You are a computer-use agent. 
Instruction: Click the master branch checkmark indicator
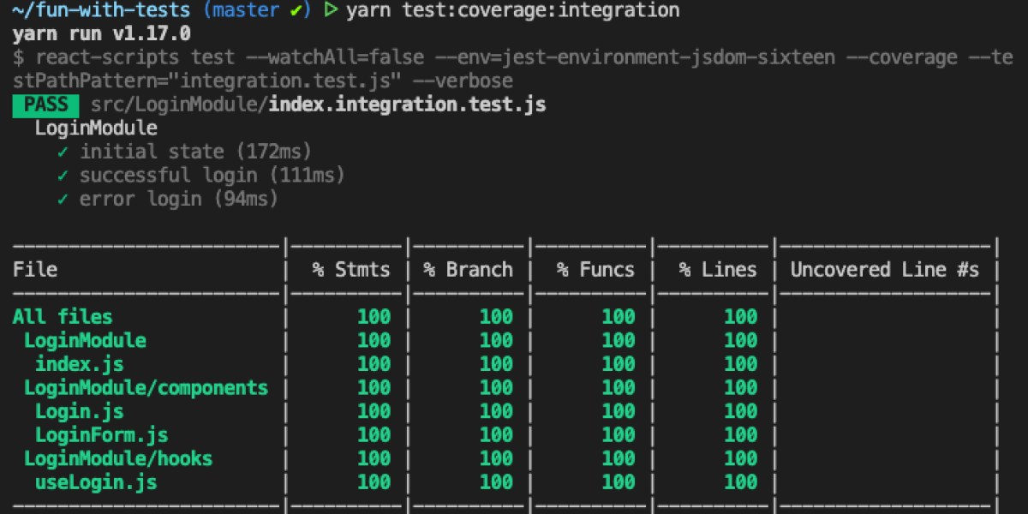(296, 11)
